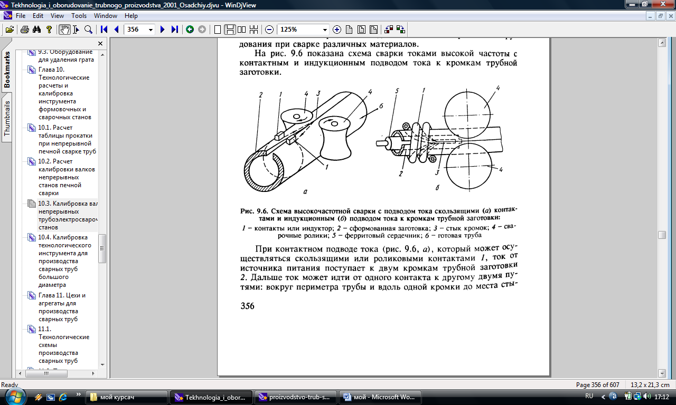Show hidden system tray icons arrow
This screenshot has height=405, width=676.
(x=604, y=397)
